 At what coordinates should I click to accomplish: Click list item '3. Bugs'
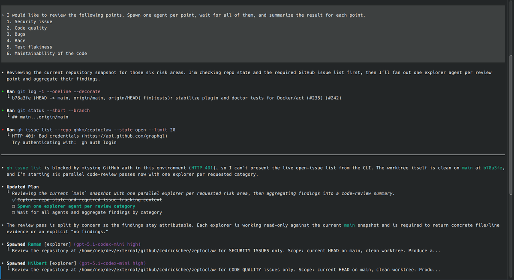[16, 34]
